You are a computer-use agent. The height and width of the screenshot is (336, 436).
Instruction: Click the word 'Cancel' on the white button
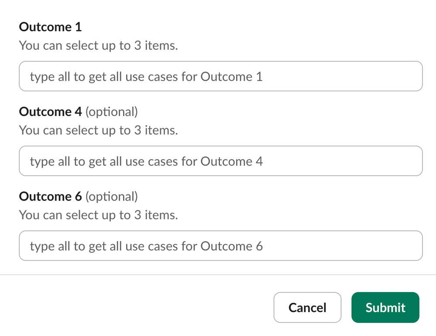pos(307,308)
